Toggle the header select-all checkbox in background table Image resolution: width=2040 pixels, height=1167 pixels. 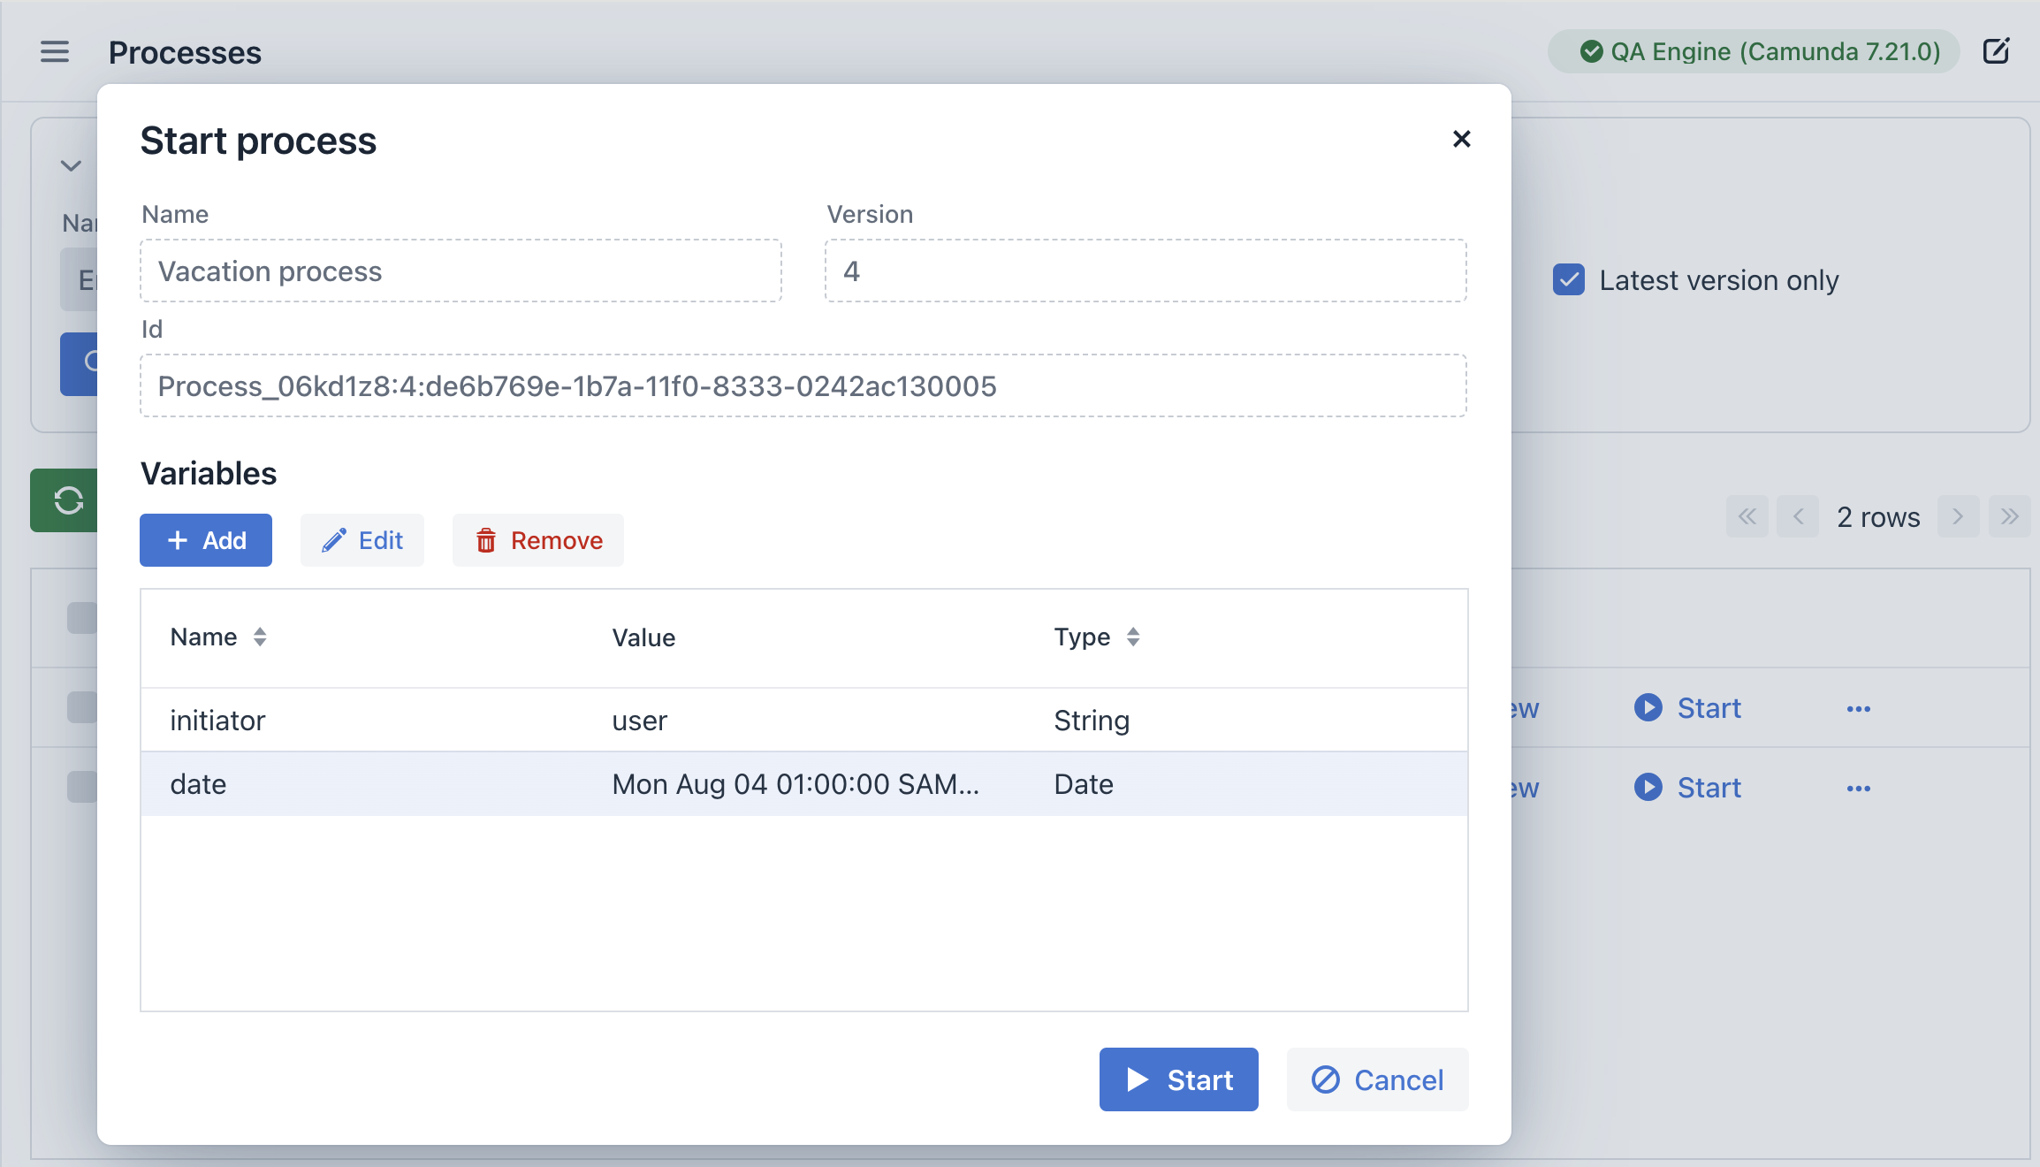[x=82, y=618]
